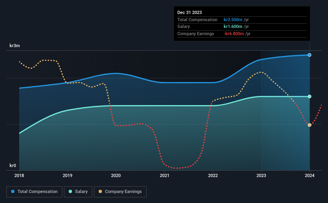Click the 2022 x-axis label
The height and width of the screenshot is (203, 328).
click(213, 175)
